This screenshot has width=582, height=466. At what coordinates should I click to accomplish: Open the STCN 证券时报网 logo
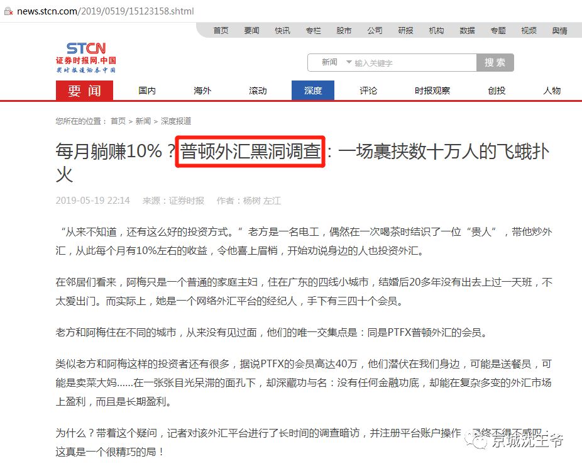click(85, 58)
